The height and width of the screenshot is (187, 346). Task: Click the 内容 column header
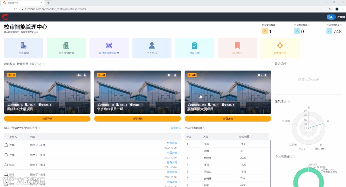tap(33, 137)
